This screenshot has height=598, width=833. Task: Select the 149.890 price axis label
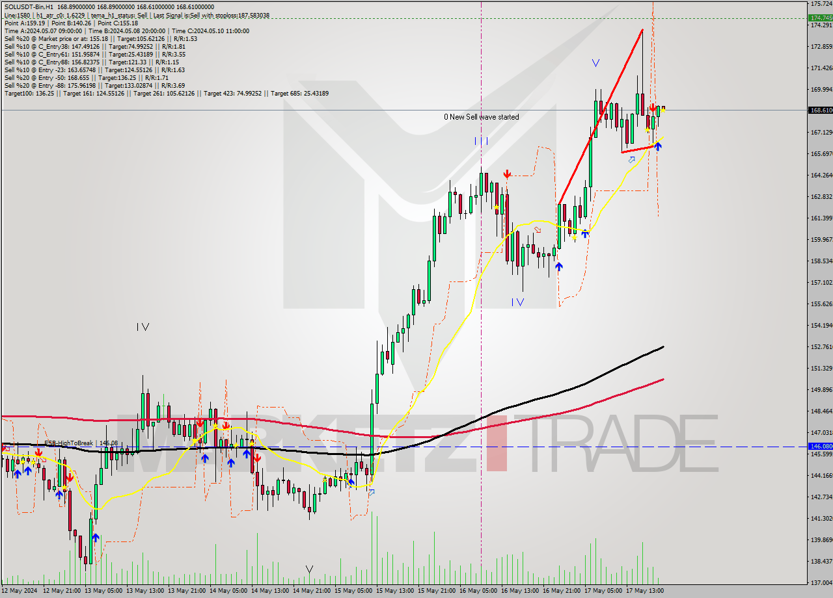(821, 390)
